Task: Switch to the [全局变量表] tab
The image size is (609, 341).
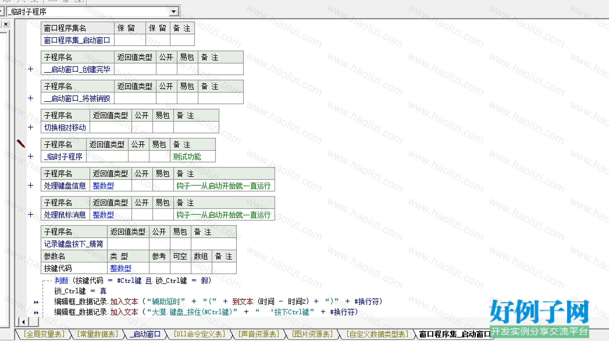Action: (44, 334)
